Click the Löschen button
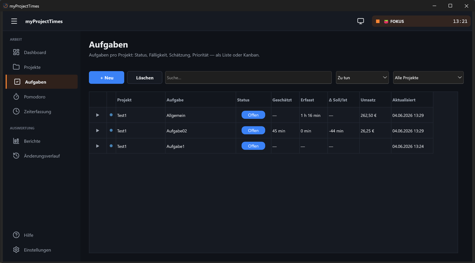The height and width of the screenshot is (263, 475). click(145, 78)
